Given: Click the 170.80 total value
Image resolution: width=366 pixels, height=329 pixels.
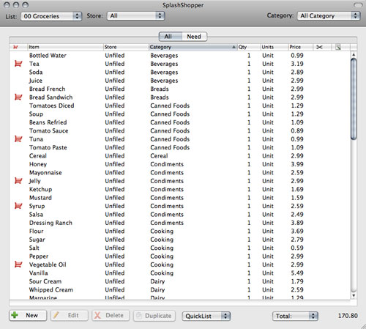Looking at the screenshot, I should (x=348, y=316).
